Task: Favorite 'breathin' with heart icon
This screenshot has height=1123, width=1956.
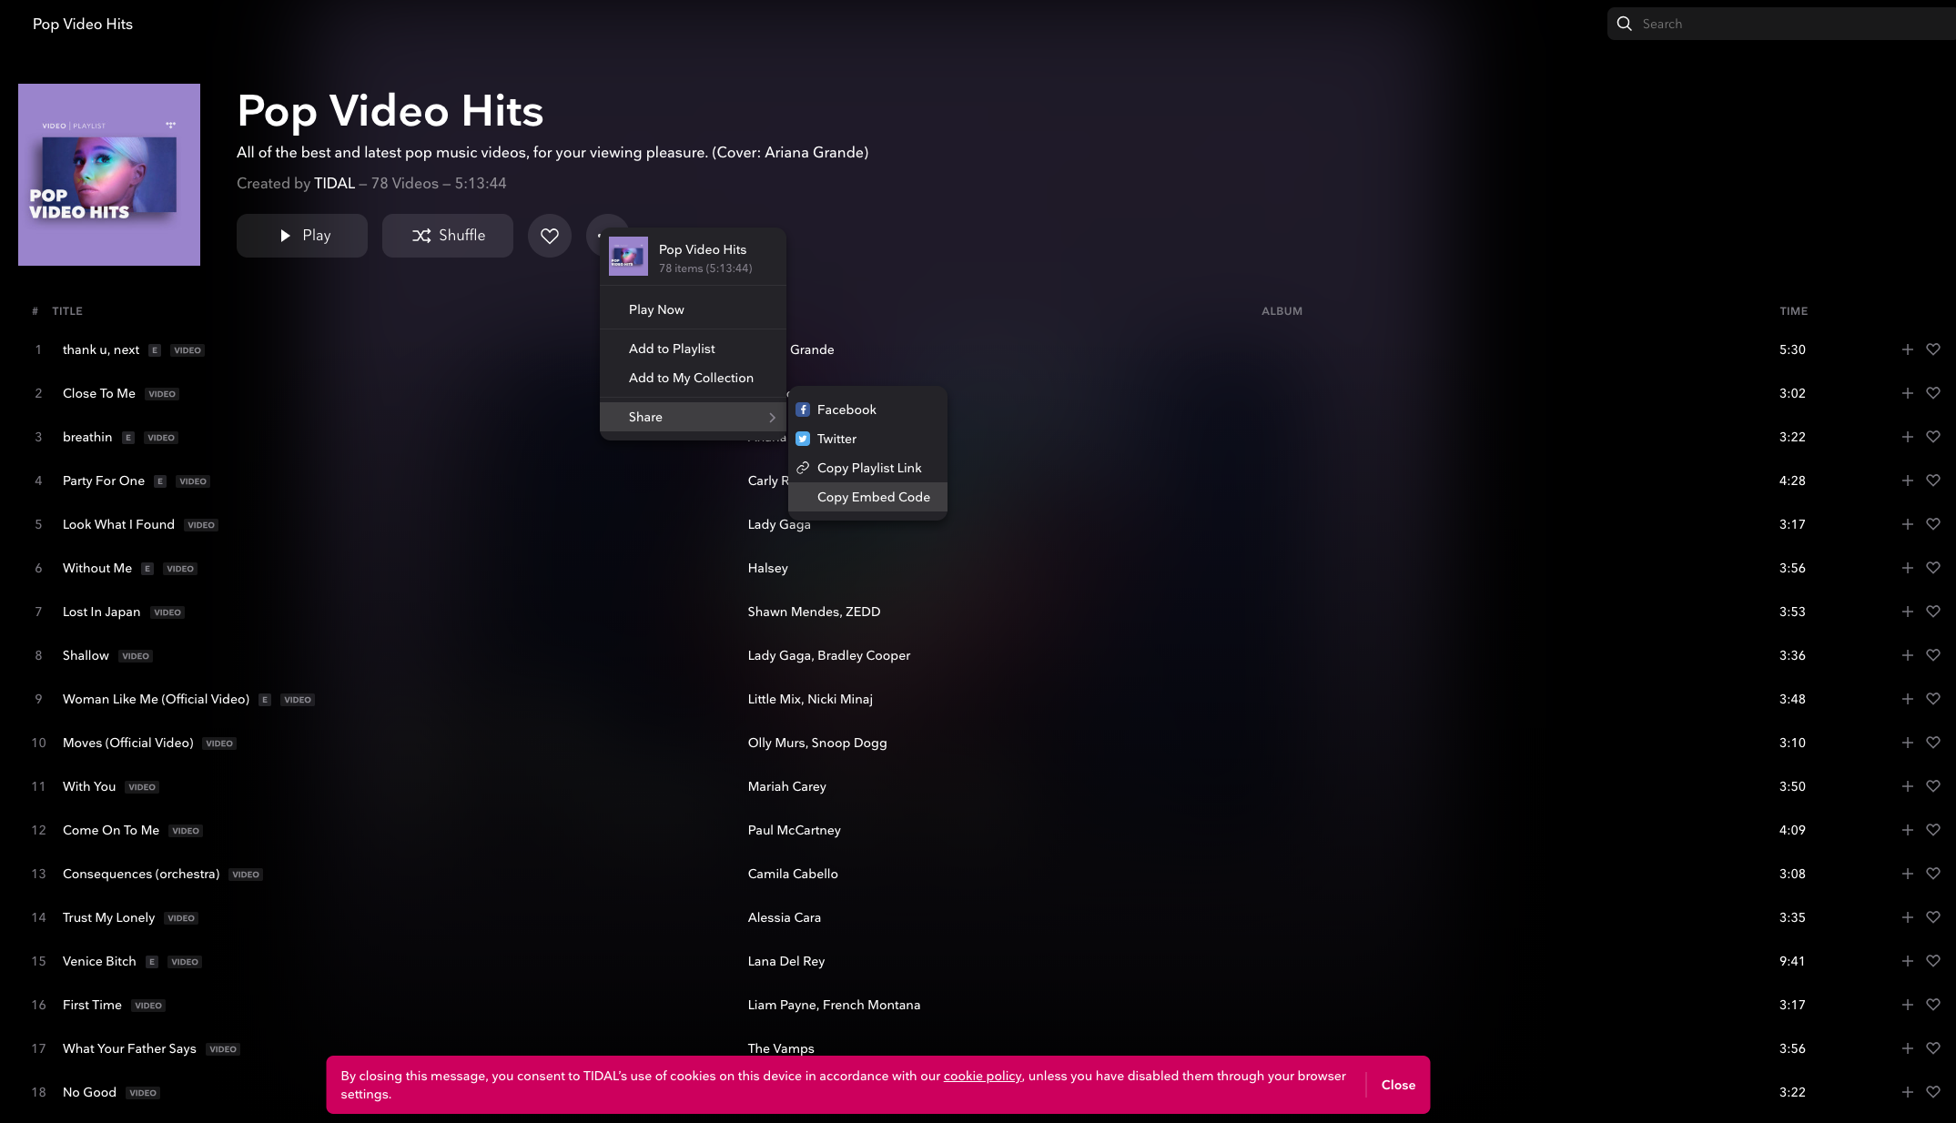Action: [1933, 437]
